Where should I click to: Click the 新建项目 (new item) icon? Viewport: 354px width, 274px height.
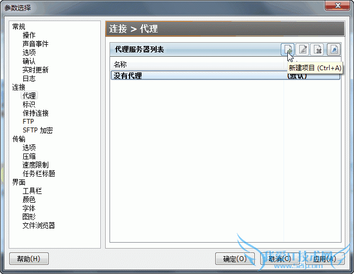288,49
